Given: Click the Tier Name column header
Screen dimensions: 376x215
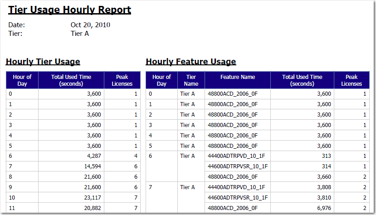Looking at the screenshot, I should (x=191, y=80).
